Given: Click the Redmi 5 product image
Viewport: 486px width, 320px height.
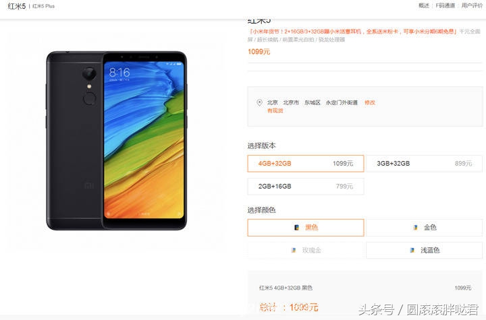Looking at the screenshot, I should click(117, 141).
